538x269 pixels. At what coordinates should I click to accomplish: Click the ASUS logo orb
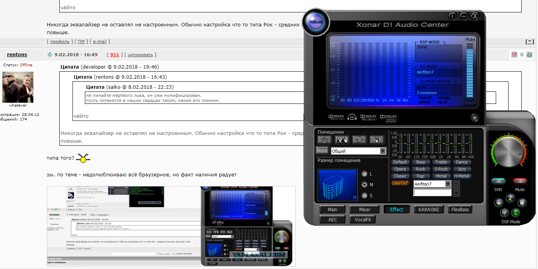point(316,22)
